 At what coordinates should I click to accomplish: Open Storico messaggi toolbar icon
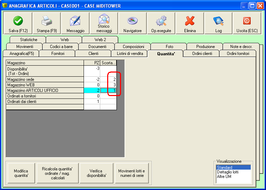(104, 19)
